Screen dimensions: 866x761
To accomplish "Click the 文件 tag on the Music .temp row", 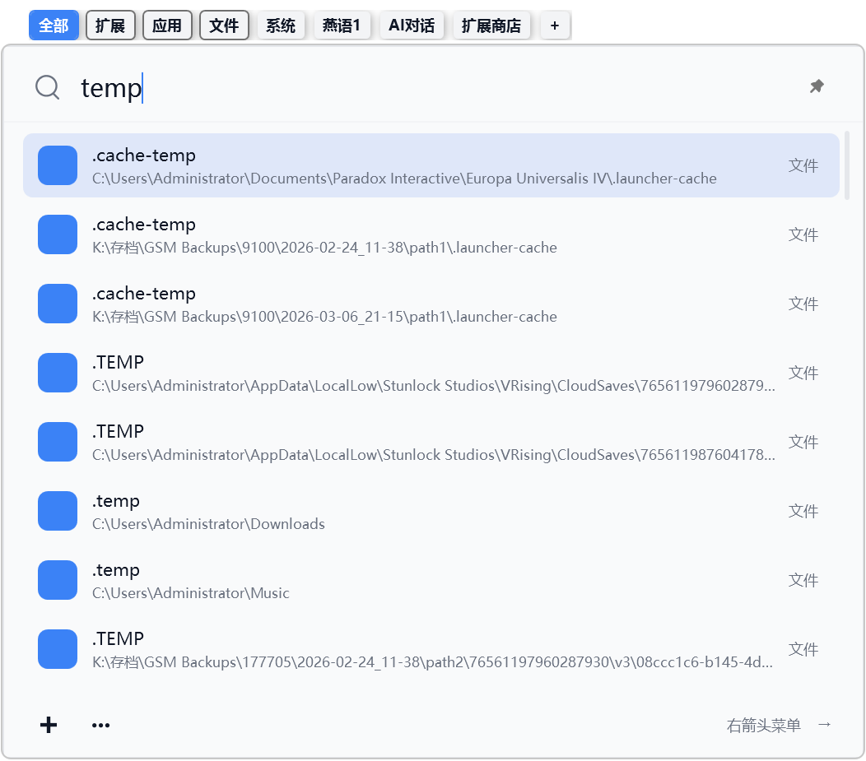I will pos(803,580).
